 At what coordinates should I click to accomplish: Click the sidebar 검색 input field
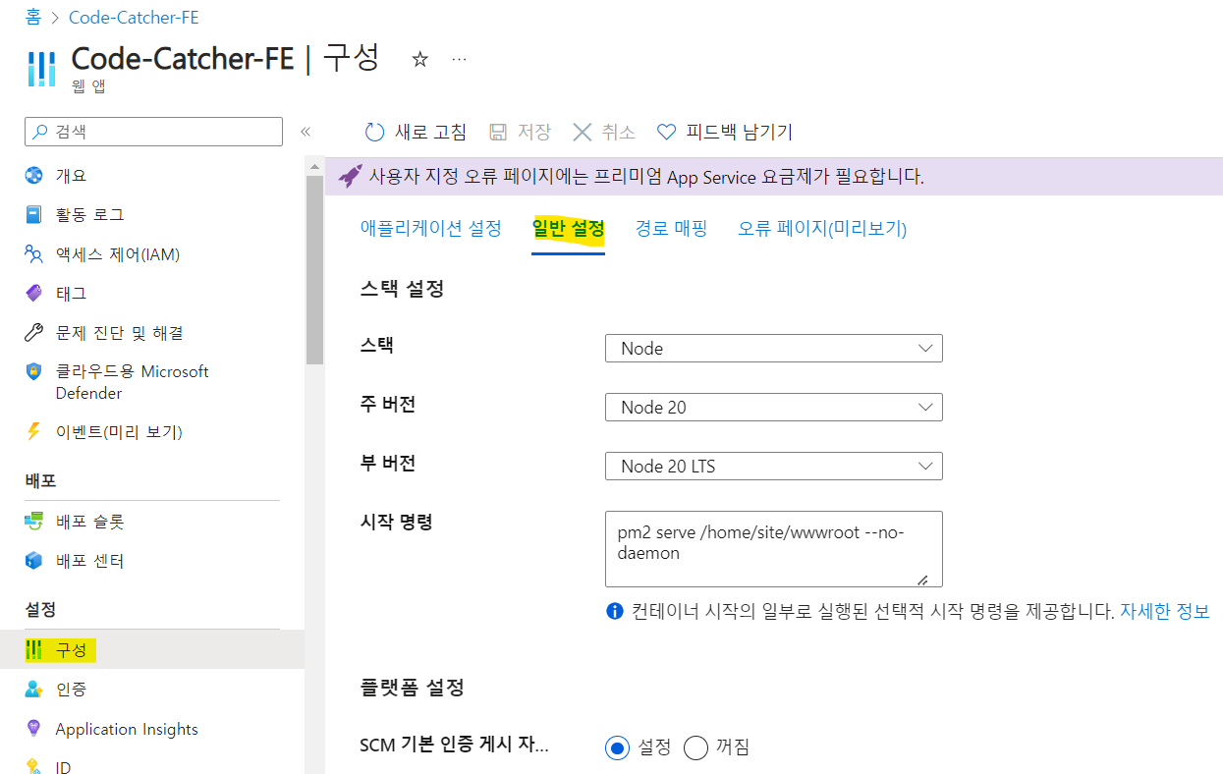tap(153, 132)
